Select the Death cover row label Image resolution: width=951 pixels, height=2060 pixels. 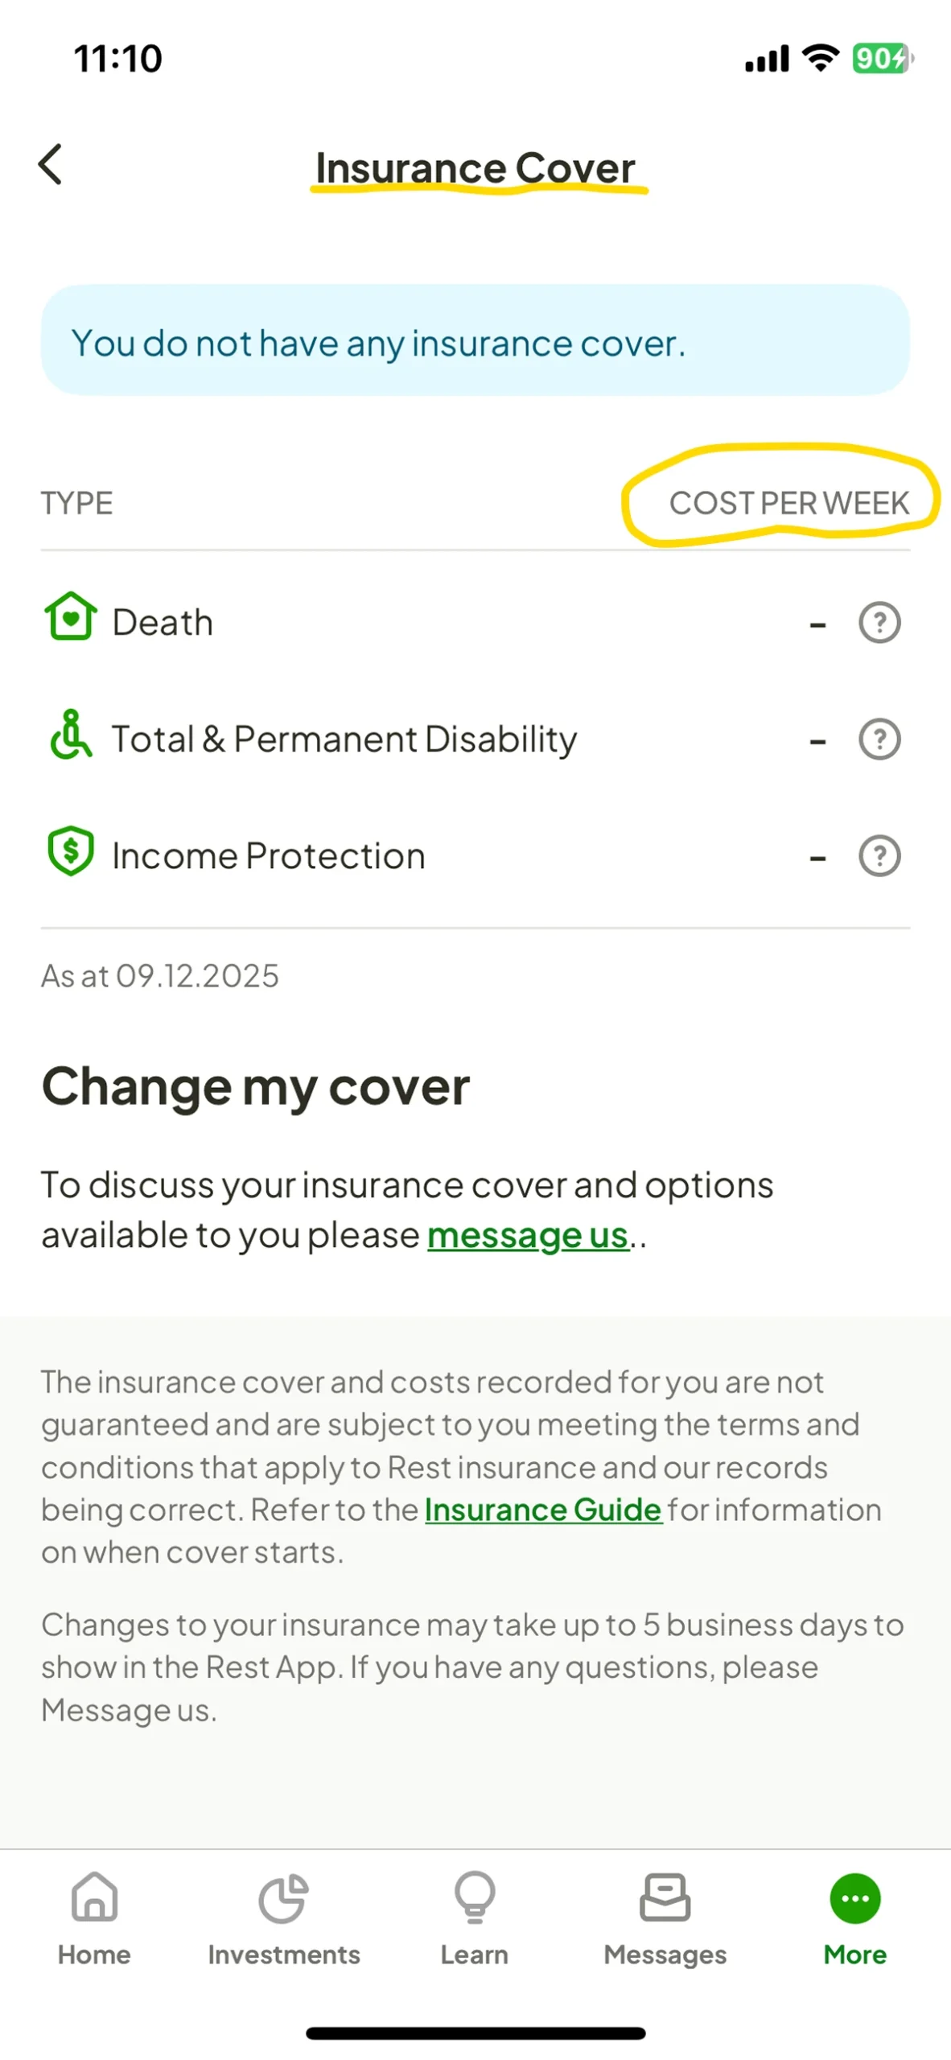[x=163, y=623]
